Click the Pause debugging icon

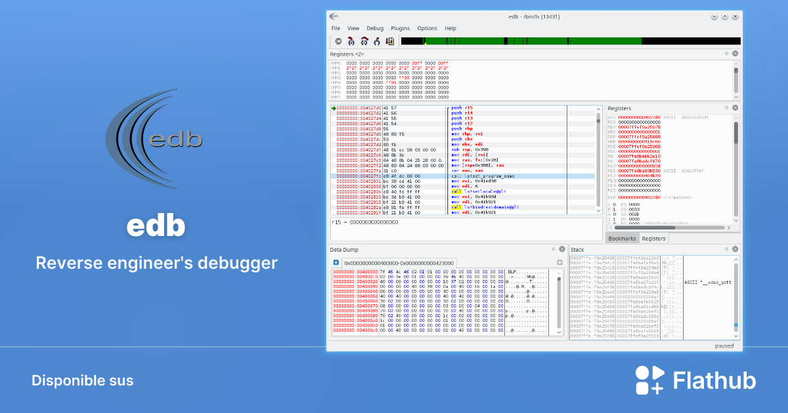pos(338,41)
